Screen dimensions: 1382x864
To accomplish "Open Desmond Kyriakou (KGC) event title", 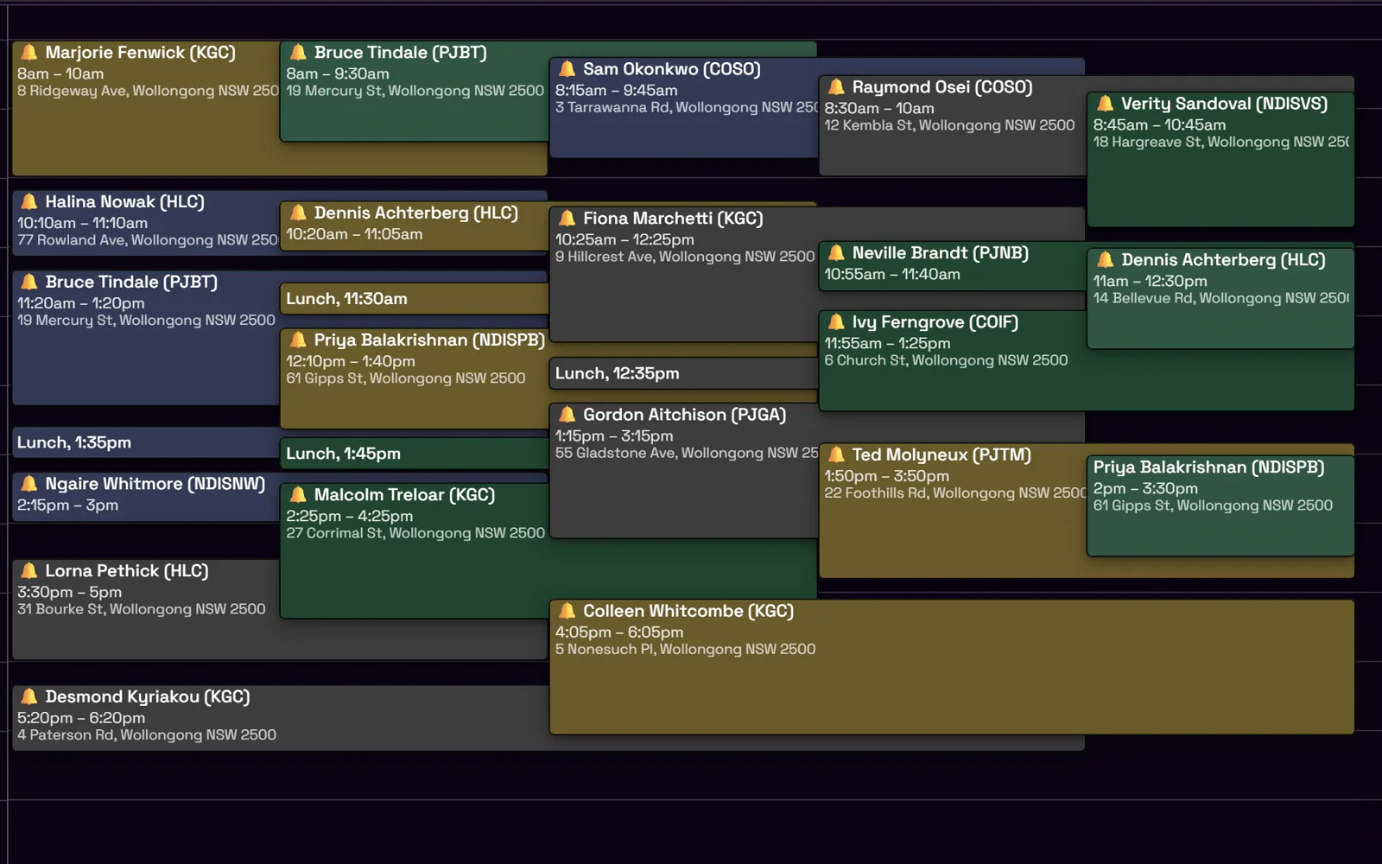I will click(148, 697).
